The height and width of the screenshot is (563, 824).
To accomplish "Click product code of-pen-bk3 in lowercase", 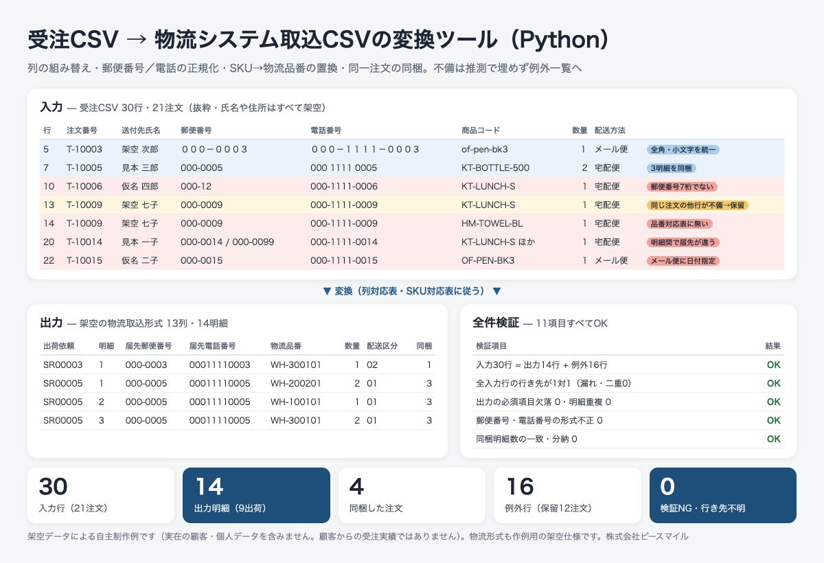I will (485, 149).
